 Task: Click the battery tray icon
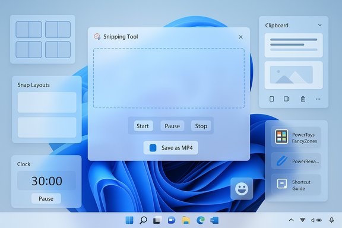319,220
